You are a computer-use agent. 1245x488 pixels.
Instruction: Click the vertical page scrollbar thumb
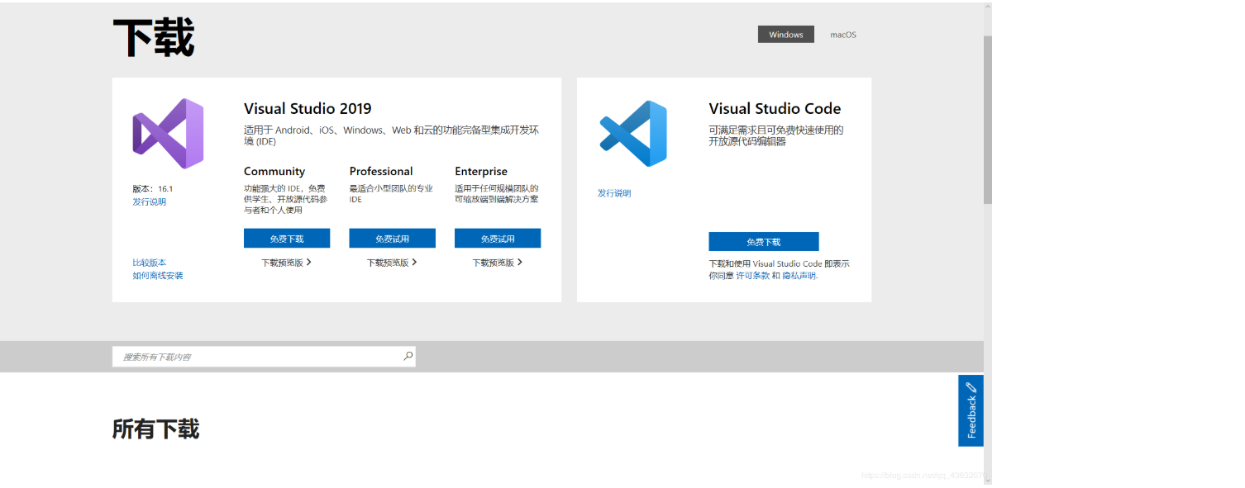pyautogui.click(x=988, y=120)
